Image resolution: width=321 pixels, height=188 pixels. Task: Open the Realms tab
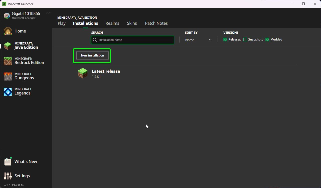point(112,23)
